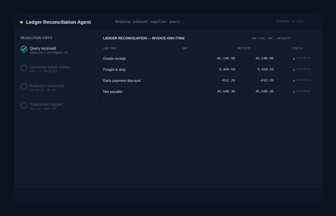The height and width of the screenshot is (216, 336).
Task: Click the orange status dot beside the agent title
Action: (x=21, y=22)
